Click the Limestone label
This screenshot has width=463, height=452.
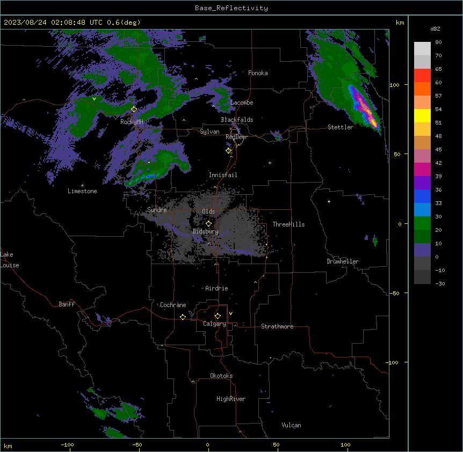[x=82, y=191]
